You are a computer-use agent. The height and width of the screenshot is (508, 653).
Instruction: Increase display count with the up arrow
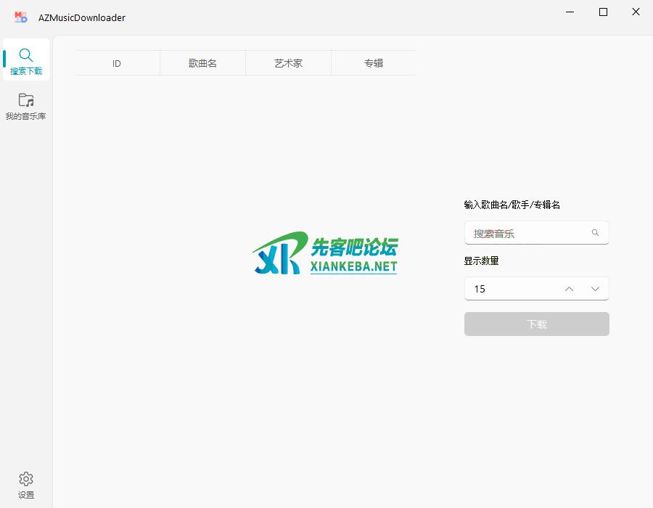pos(569,289)
